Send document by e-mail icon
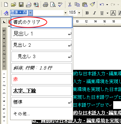 pyautogui.click(x=29, y=5)
